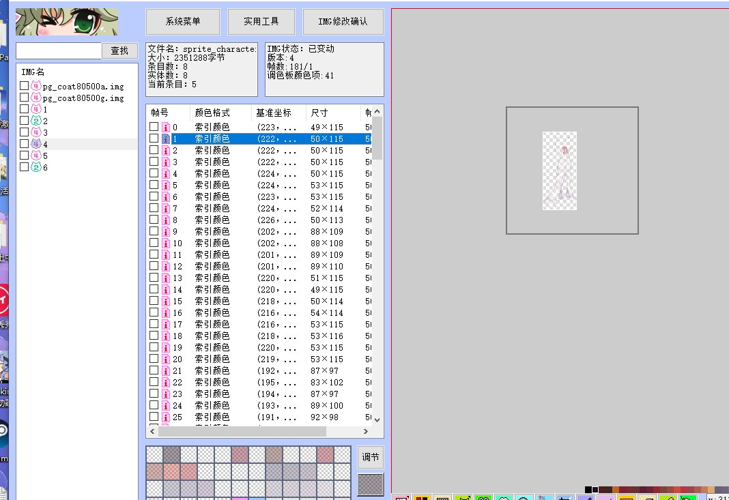The width and height of the screenshot is (729, 500).
Task: Click the 查找 search button
Action: click(119, 50)
